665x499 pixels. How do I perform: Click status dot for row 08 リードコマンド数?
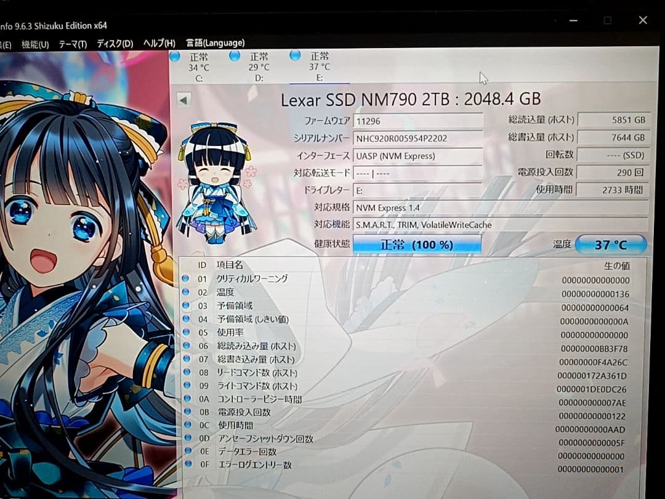tap(187, 372)
